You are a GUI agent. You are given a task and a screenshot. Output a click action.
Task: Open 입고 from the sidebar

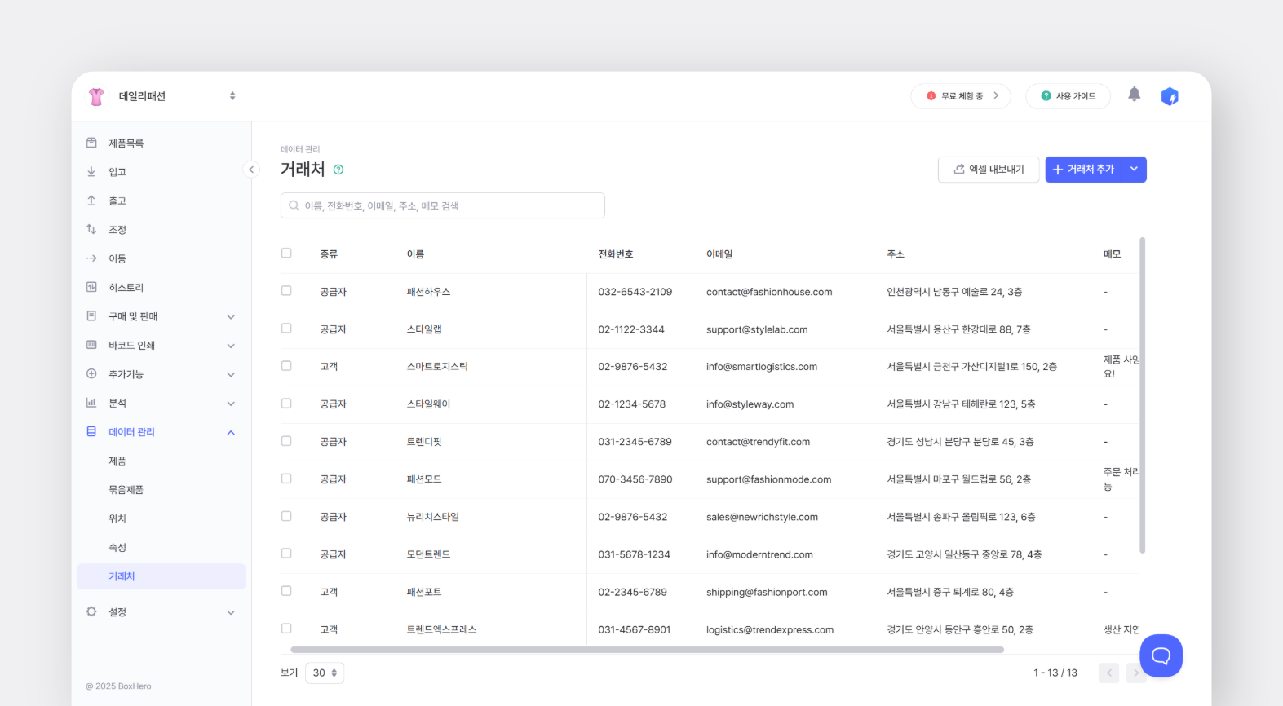coord(117,172)
